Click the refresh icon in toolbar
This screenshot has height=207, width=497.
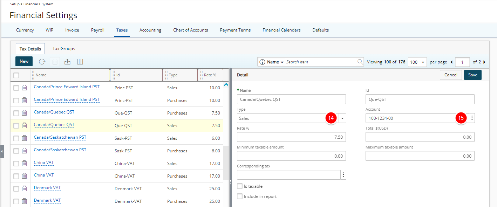coord(42,62)
